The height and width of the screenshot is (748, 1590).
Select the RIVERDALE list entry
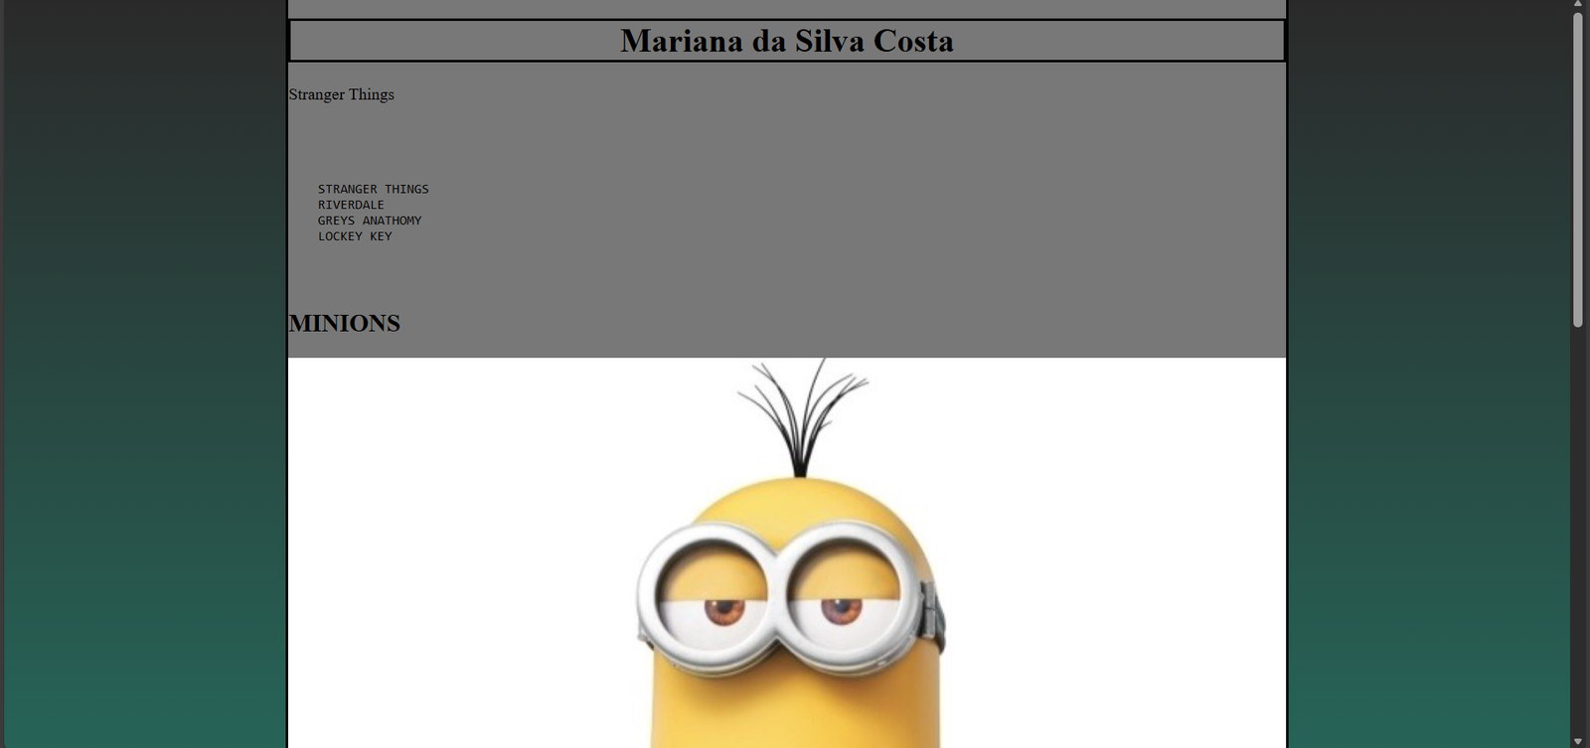point(351,205)
